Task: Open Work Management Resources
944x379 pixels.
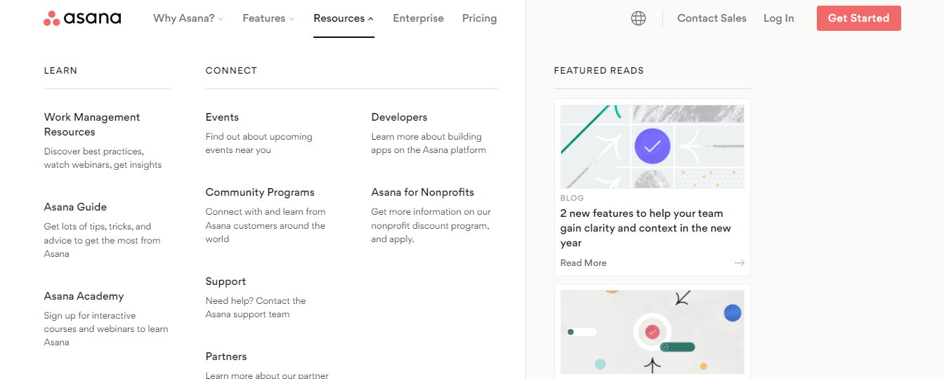Action: coord(92,124)
